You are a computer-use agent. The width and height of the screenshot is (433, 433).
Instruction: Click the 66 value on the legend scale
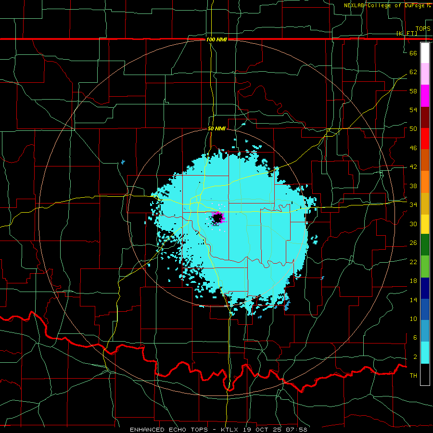coord(413,53)
